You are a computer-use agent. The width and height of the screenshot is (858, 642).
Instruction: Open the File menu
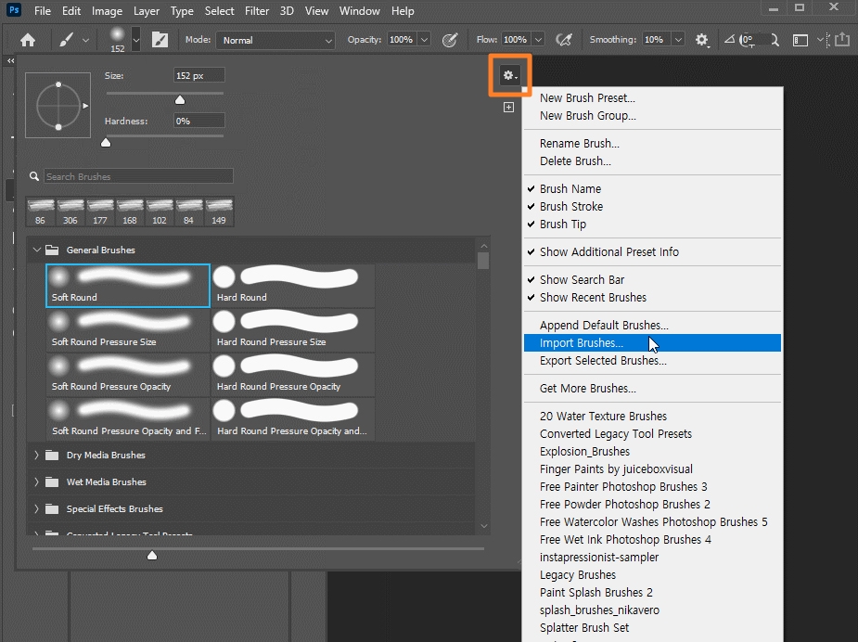click(42, 11)
